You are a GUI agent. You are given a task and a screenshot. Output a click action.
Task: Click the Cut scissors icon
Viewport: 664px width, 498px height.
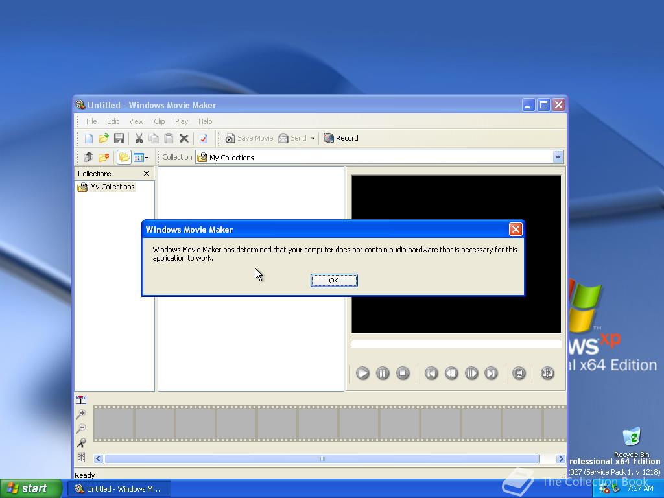(x=139, y=138)
